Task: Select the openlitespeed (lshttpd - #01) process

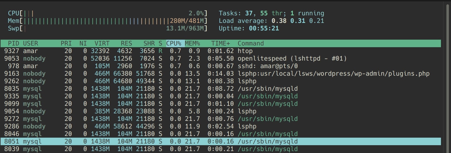Action: pos(221,59)
